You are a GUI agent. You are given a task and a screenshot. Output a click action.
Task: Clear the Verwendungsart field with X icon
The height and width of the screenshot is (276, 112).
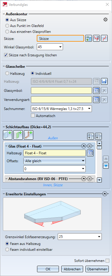point(104,100)
